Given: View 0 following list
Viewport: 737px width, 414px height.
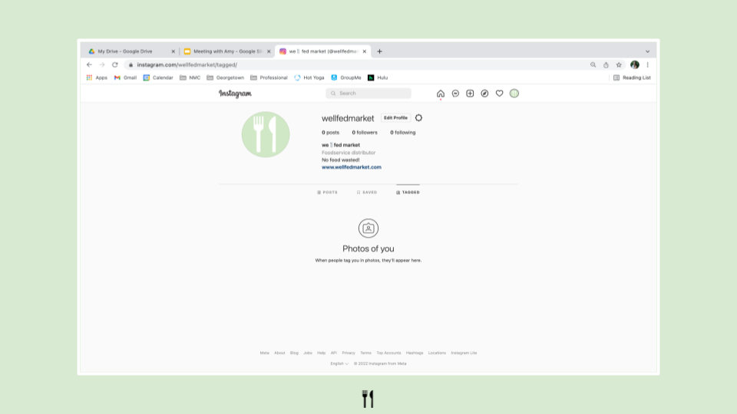Looking at the screenshot, I should (x=403, y=133).
